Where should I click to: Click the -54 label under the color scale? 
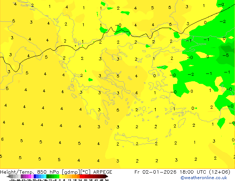pos(12,180)
